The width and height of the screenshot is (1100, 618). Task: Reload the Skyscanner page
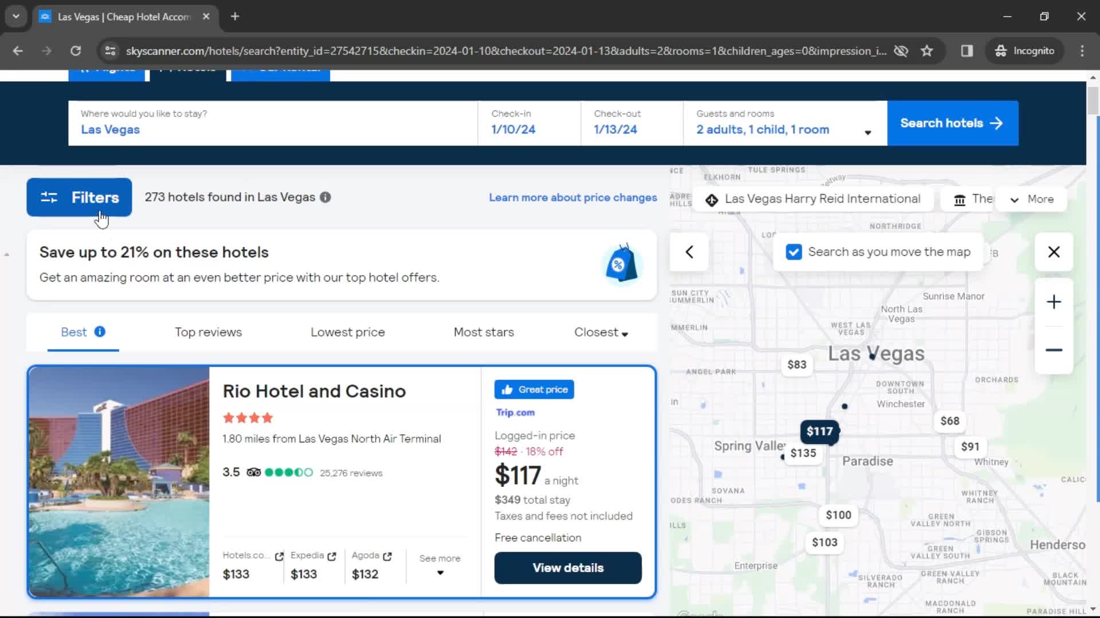point(76,51)
